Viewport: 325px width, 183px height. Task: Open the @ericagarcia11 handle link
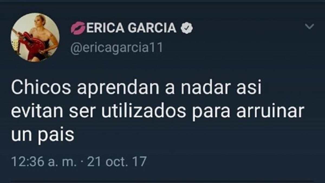(116, 47)
